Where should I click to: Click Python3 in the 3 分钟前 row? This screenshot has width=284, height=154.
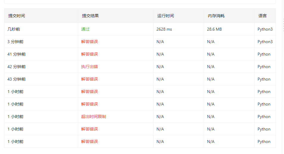(x=265, y=42)
